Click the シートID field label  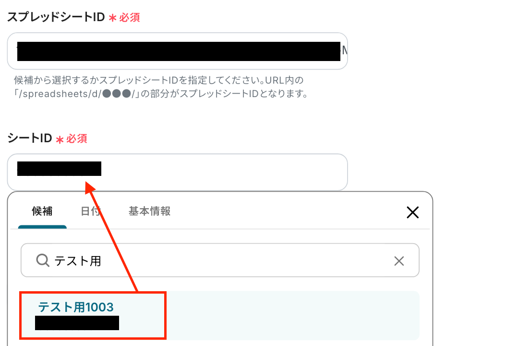pyautogui.click(x=30, y=138)
